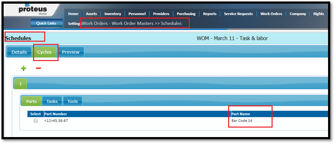The width and height of the screenshot is (335, 144).
Task: Open the Assets menu
Action: [x=92, y=13]
